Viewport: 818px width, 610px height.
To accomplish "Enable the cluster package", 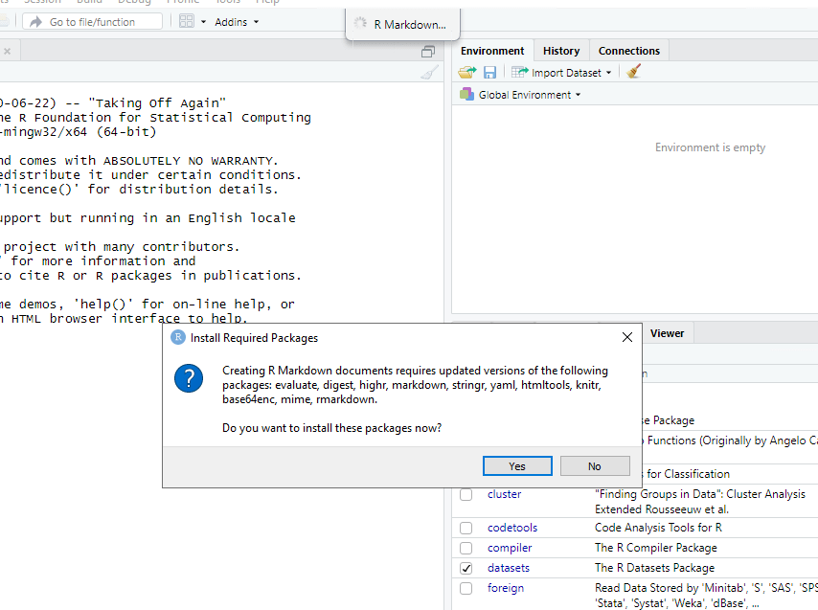I will (466, 494).
